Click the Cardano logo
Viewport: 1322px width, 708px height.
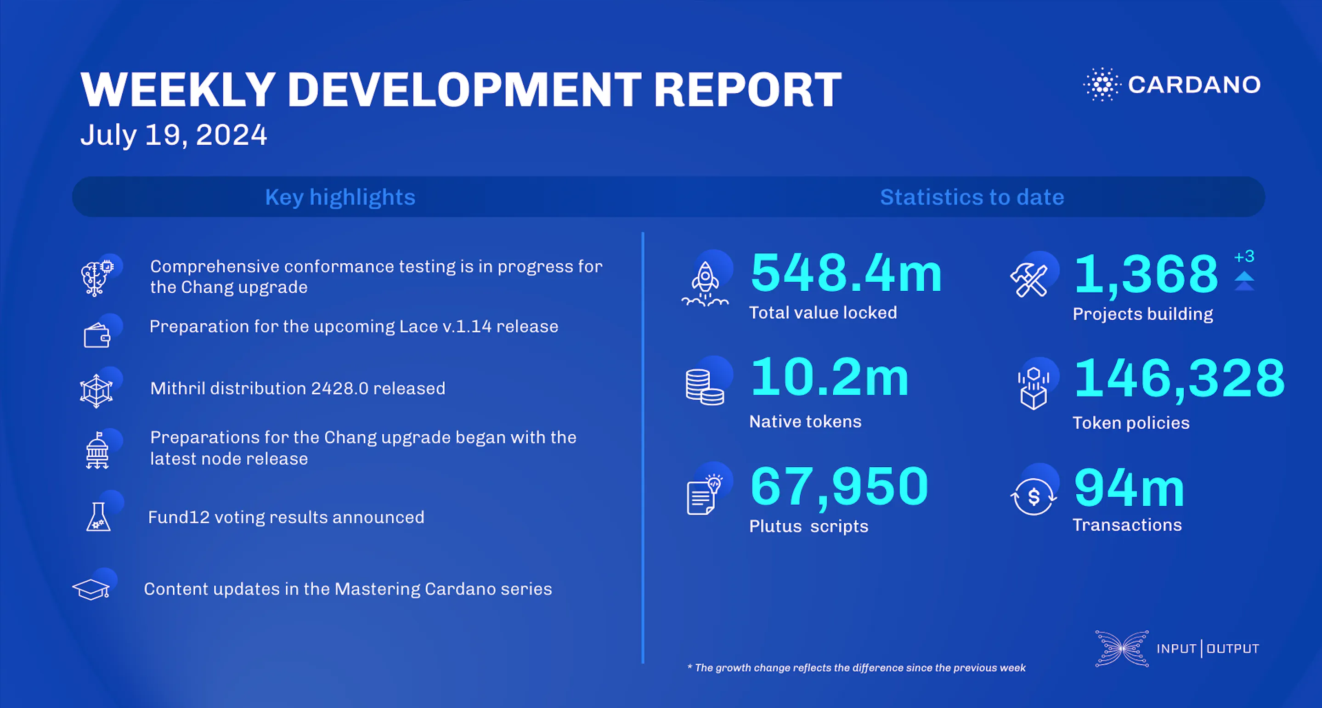pyautogui.click(x=1170, y=84)
